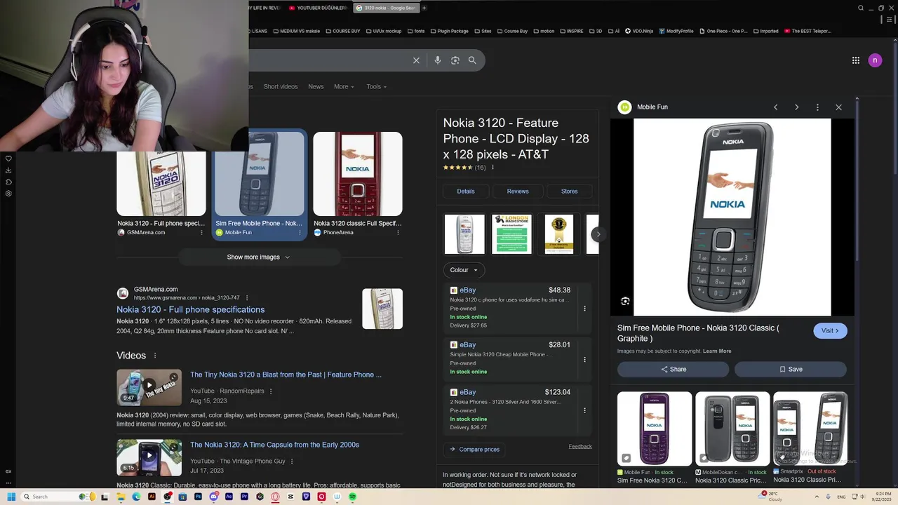Open Google Lens image search icon
The height and width of the screenshot is (505, 898).
[x=455, y=60]
